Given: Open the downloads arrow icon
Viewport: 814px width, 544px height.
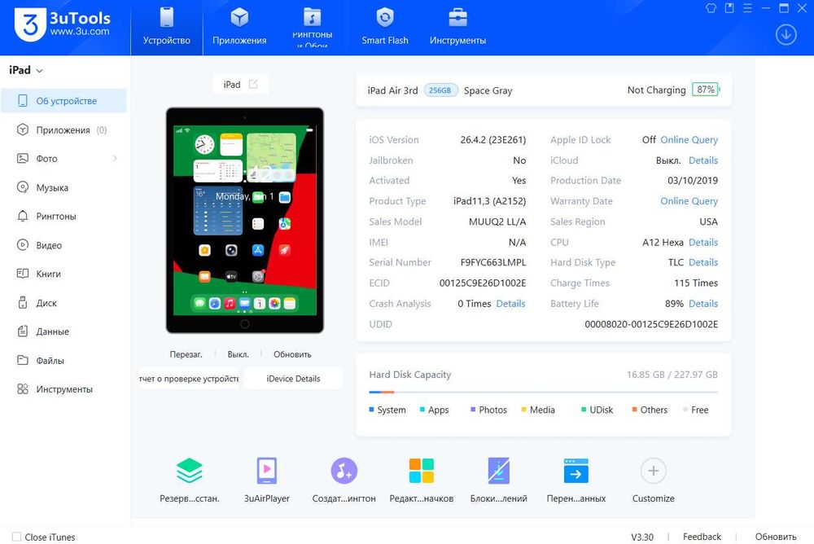Looking at the screenshot, I should tap(786, 35).
